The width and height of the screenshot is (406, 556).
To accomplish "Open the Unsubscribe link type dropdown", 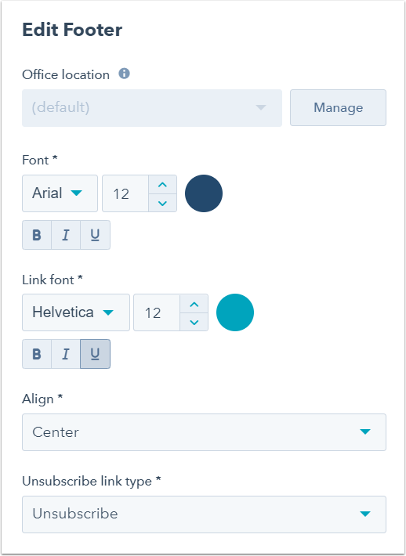I will (204, 514).
